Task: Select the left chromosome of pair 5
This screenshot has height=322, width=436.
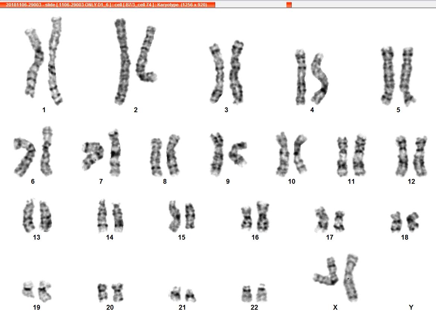Action: [388, 76]
